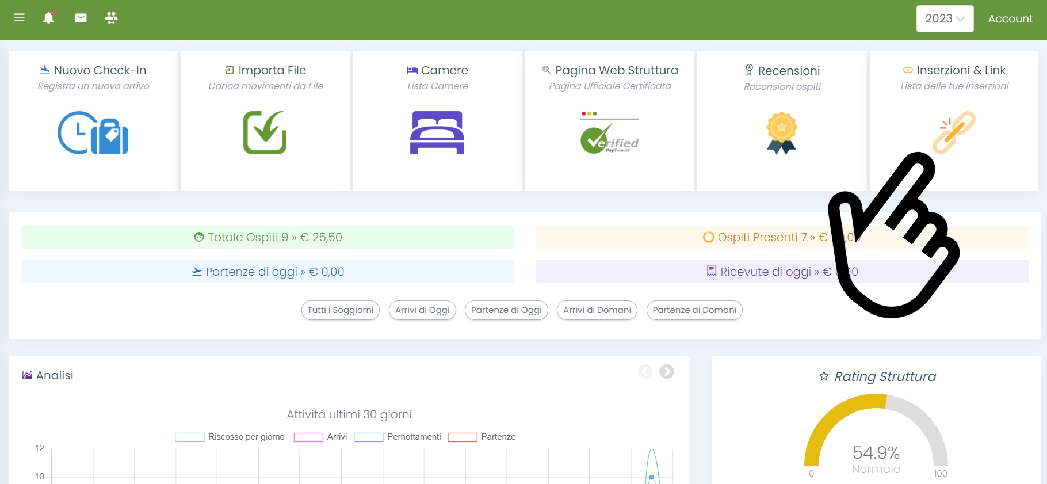Expand the 2023 year dropdown
Viewport: 1047px width, 484px height.
pos(945,18)
